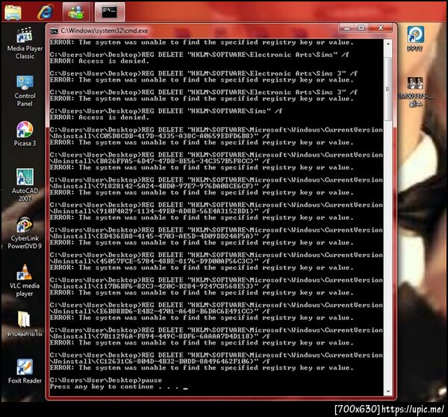Launch Foxit Reader desktop shortcut
The width and height of the screenshot is (448, 417).
(25, 371)
